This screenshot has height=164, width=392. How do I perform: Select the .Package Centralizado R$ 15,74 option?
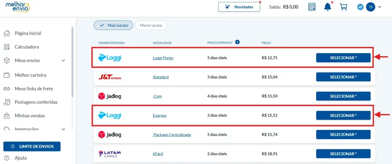343,135
